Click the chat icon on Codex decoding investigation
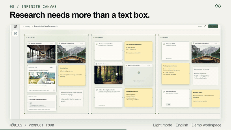The width and height of the screenshot is (231, 130). tap(97, 90)
